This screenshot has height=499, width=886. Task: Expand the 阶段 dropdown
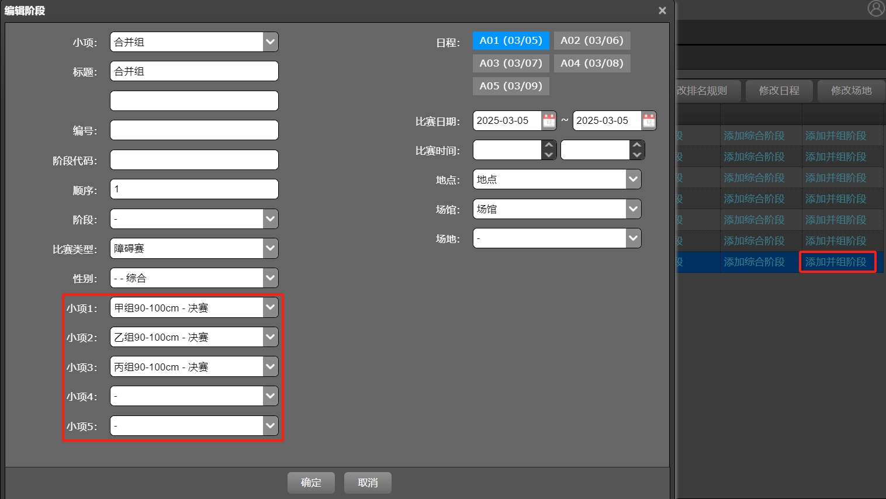pyautogui.click(x=269, y=219)
